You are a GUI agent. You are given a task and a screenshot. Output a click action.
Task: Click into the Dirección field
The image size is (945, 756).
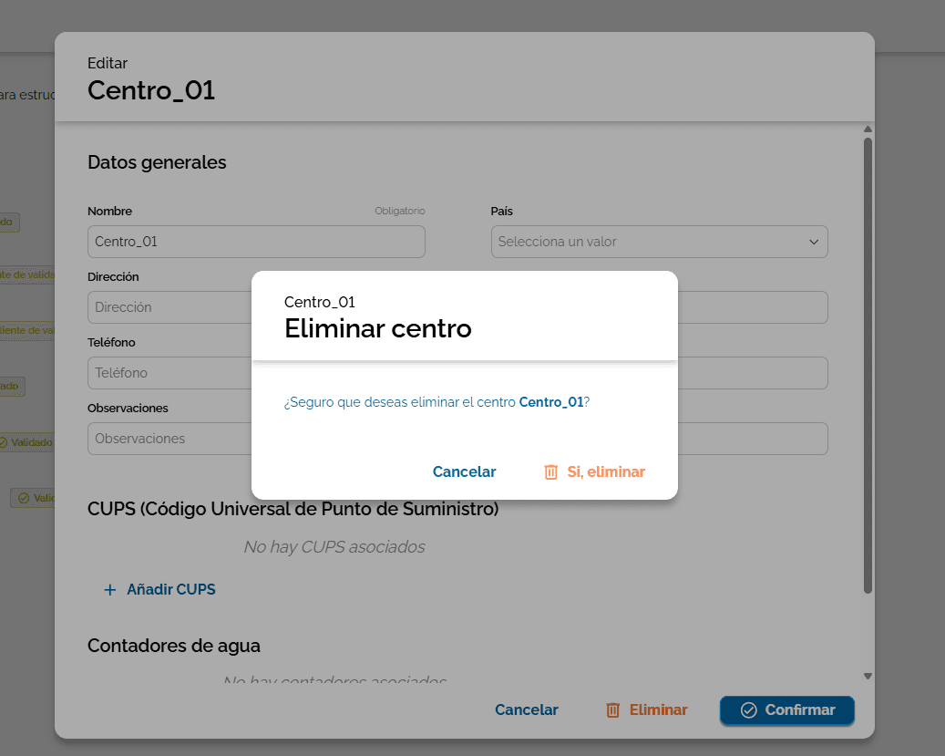pyautogui.click(x=169, y=307)
